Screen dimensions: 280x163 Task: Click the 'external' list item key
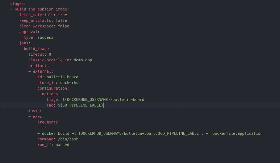pos(42,71)
